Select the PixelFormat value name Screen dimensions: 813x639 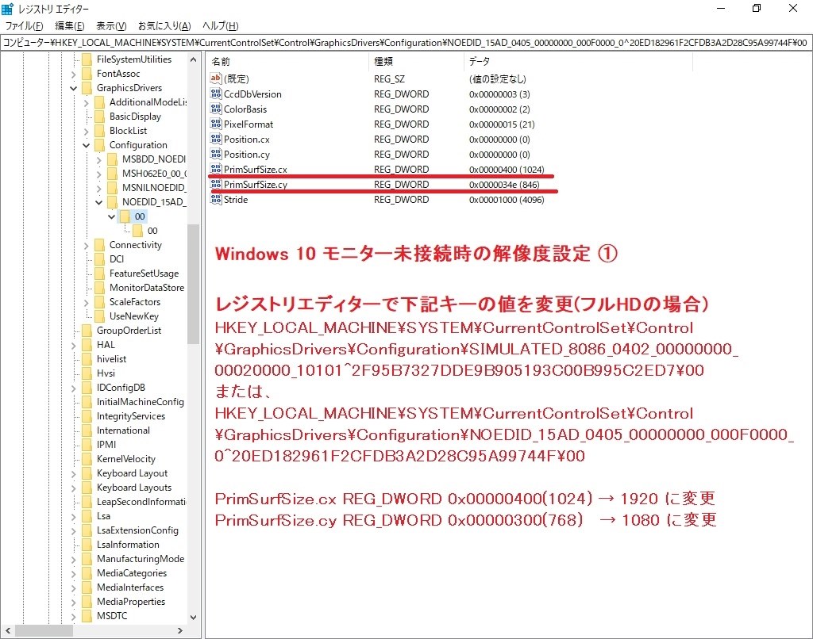click(x=249, y=124)
